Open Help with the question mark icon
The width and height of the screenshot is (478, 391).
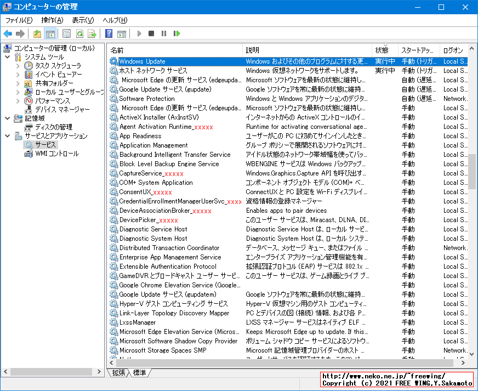point(109,33)
